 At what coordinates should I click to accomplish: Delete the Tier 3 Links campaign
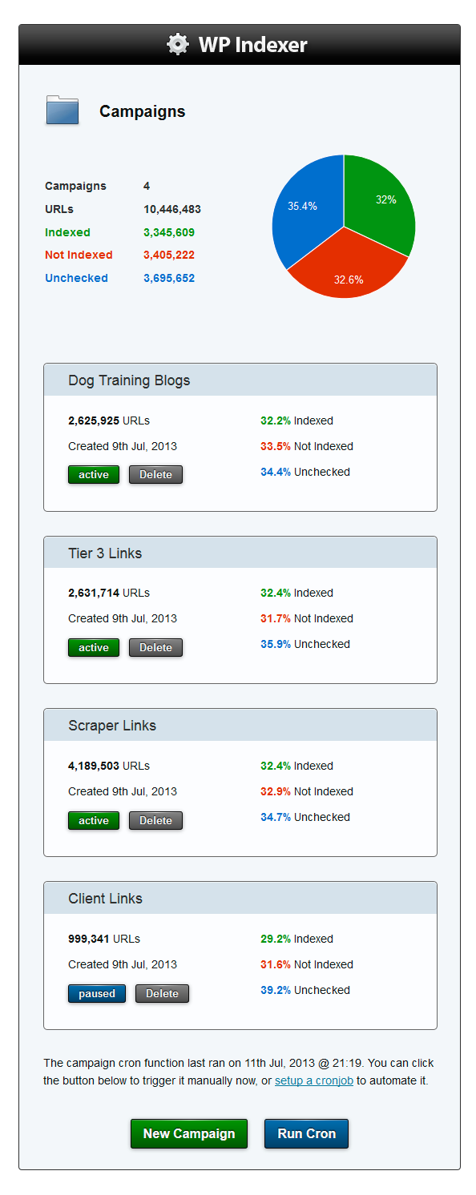(155, 647)
